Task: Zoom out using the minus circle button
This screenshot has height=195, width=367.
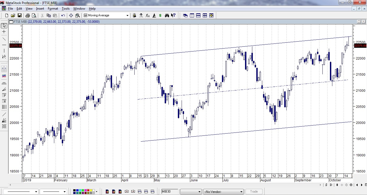Action: (347, 185)
